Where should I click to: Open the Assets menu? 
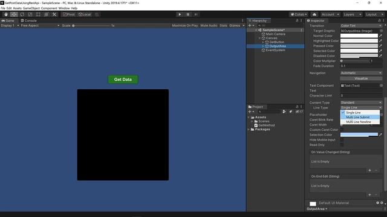coord(18,8)
